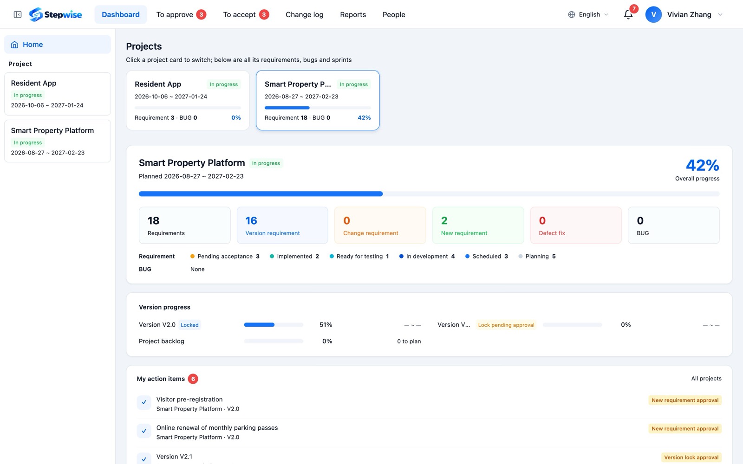The image size is (743, 464).
Task: Click the Home icon in sidebar
Action: (x=14, y=45)
